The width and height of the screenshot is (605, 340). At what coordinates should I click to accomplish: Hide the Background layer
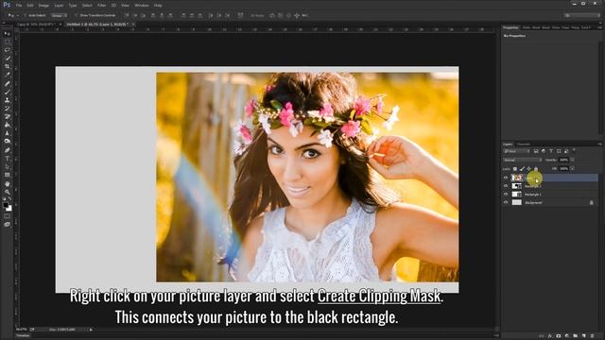(x=506, y=202)
